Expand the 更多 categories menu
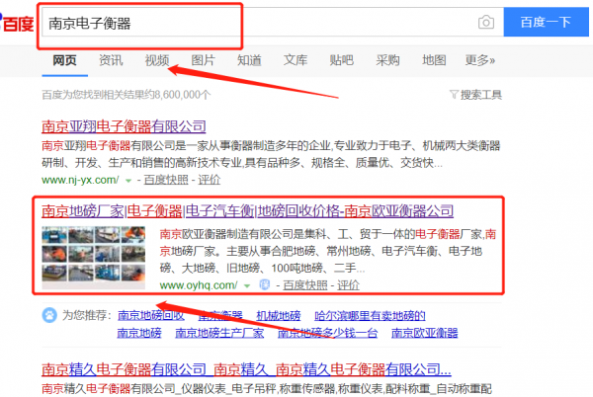Screen dimensions: 593x397 [x=478, y=60]
